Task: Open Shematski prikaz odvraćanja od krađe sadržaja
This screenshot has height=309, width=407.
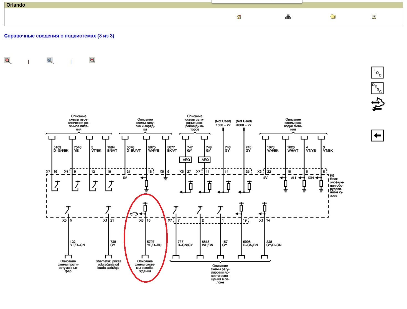Action: (x=108, y=265)
